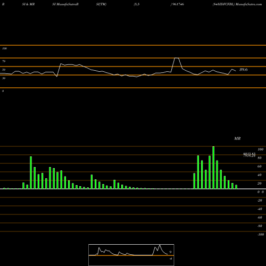266x266 pixels.
Task: Click the tallest green MR histogram bar
Action: coord(213,168)
